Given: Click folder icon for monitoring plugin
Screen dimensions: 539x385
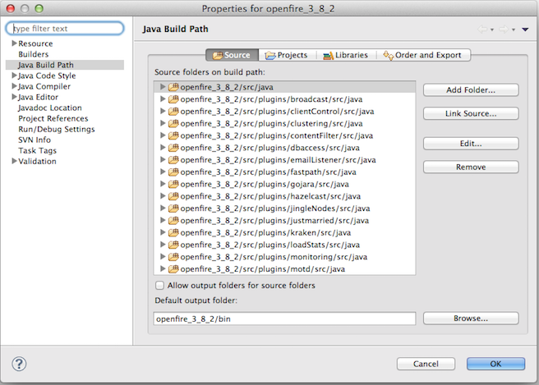Looking at the screenshot, I should [x=173, y=257].
